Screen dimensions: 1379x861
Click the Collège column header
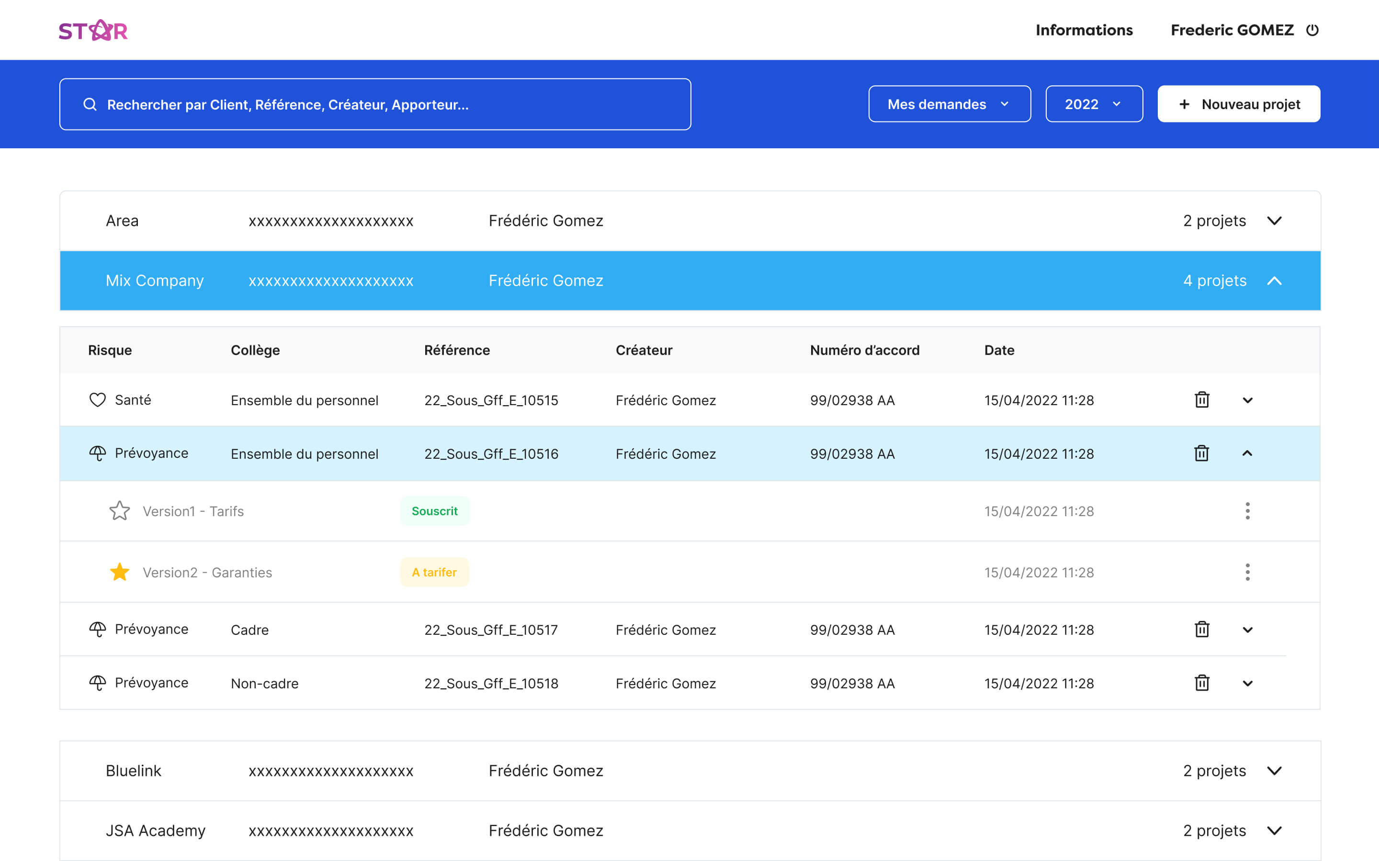[x=255, y=350]
